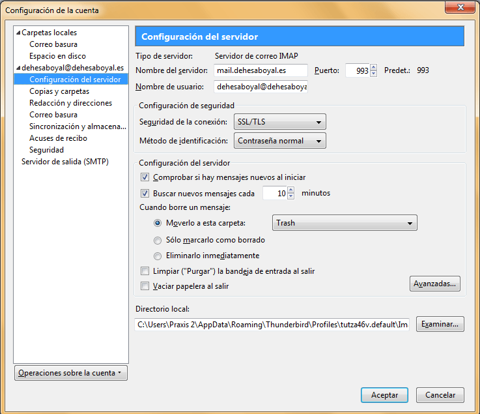This screenshot has width=480, height=414.
Task: Open Avanzadas settings
Action: coord(434,284)
